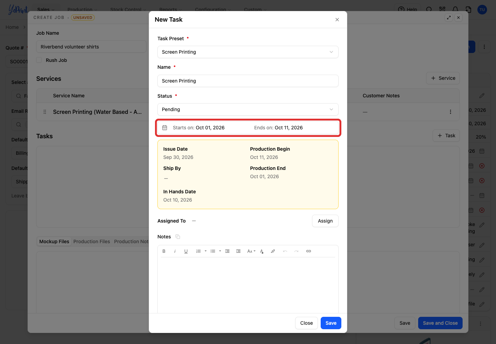Add a new Service
Image resolution: width=496 pixels, height=344 pixels.
443,78
